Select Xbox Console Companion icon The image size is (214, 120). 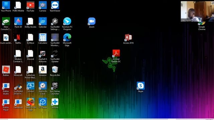(x=6, y=21)
